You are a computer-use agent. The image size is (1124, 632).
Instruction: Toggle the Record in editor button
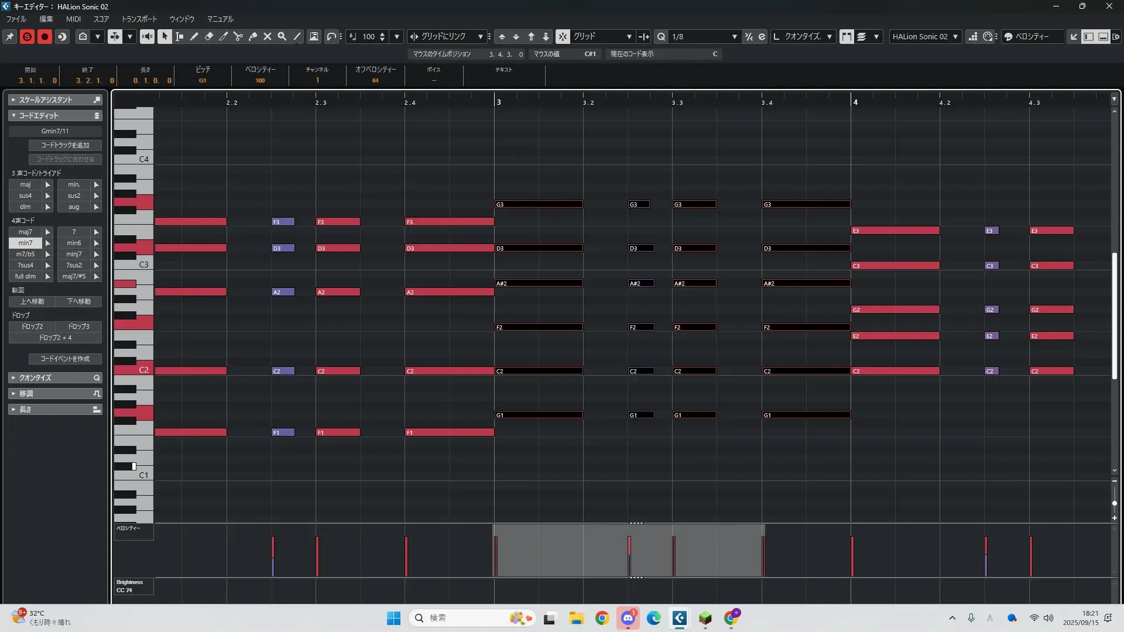(44, 36)
